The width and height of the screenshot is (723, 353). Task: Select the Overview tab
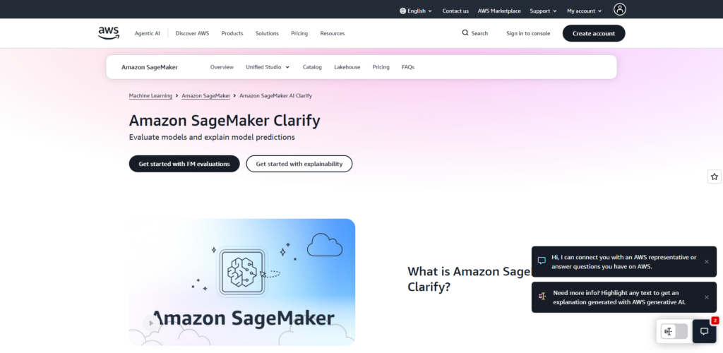coord(222,67)
